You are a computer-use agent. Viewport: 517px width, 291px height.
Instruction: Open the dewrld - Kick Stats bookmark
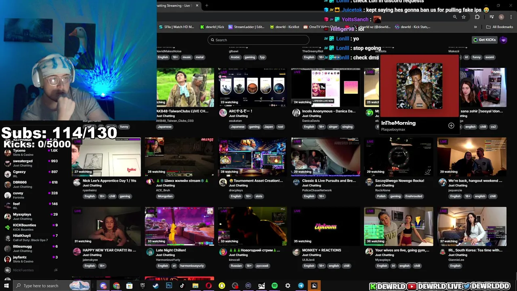point(412,27)
